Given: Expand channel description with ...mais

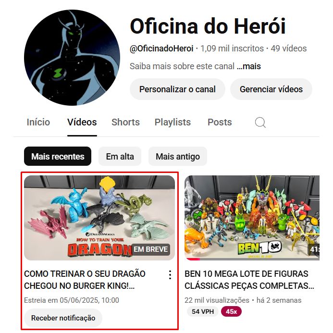Looking at the screenshot, I should pos(249,66).
